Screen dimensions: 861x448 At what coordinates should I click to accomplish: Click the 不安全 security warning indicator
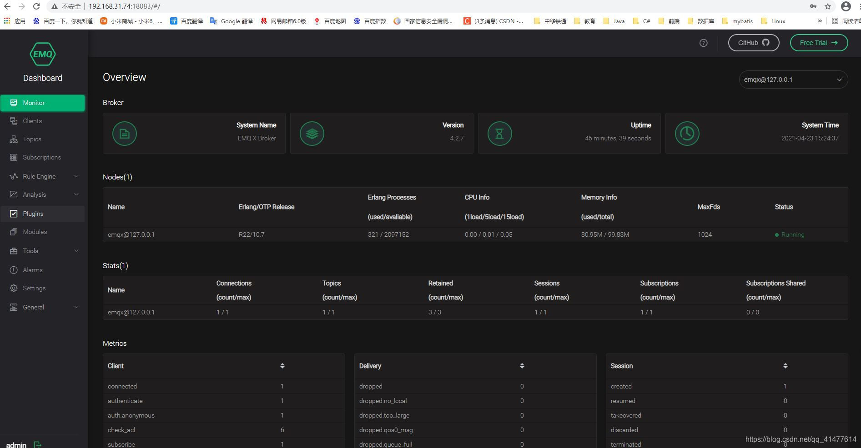[66, 6]
